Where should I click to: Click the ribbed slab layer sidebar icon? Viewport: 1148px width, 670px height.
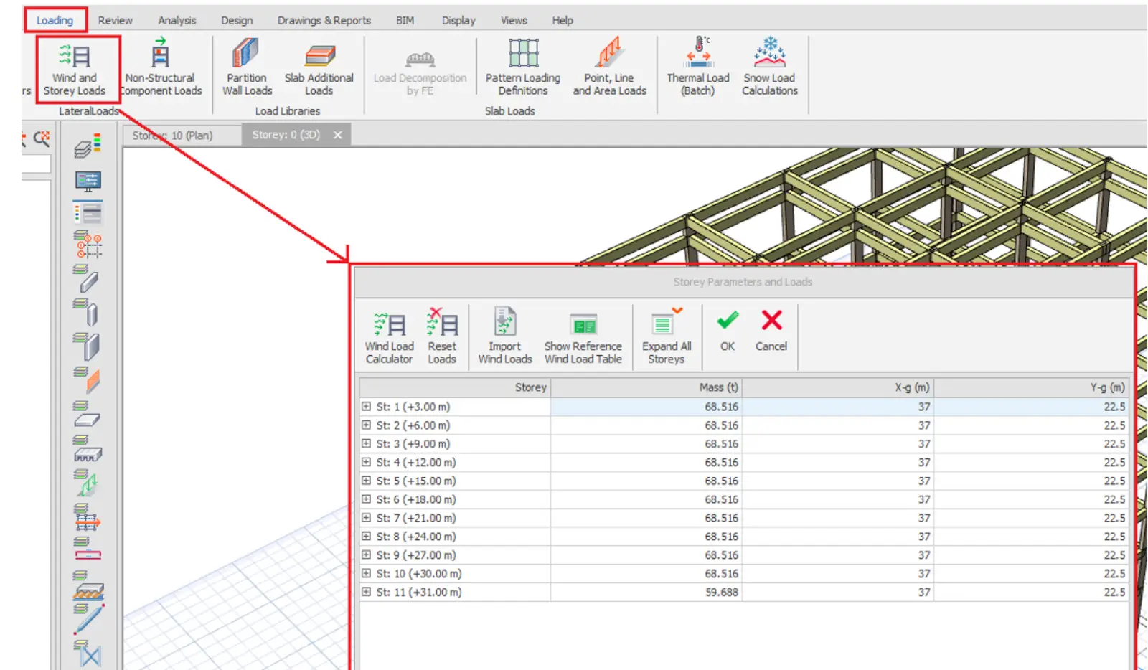click(88, 449)
